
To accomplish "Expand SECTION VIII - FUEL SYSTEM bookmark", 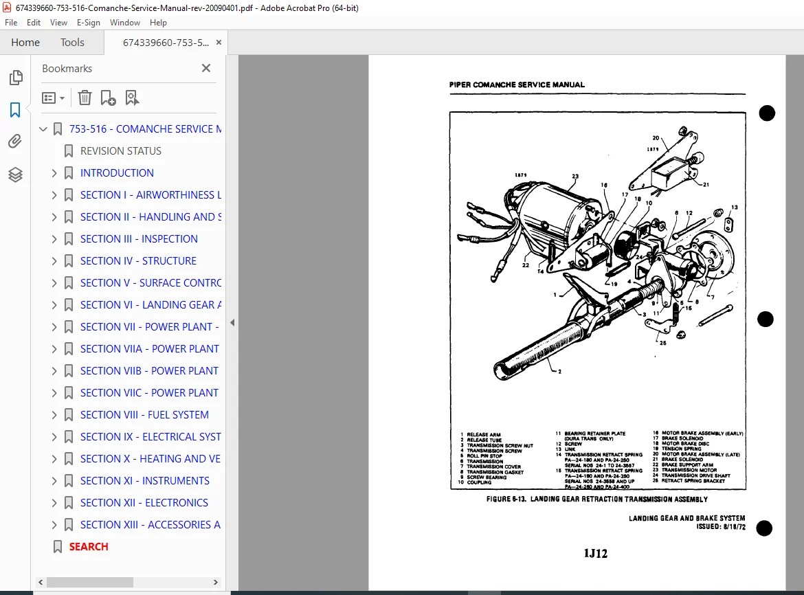I will click(x=54, y=415).
